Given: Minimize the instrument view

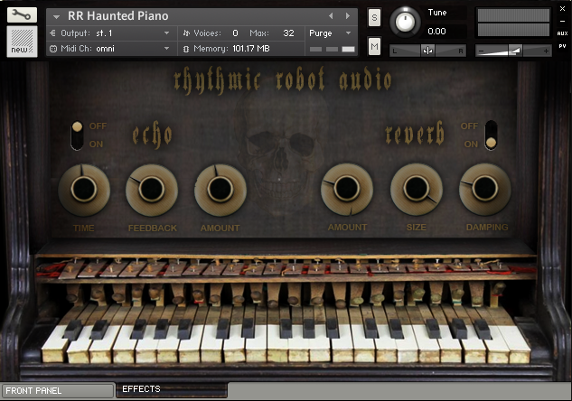Looking at the screenshot, I should [562, 21].
